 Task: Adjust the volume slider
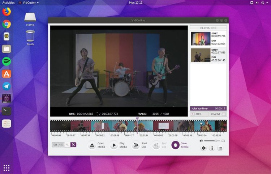(x=212, y=141)
